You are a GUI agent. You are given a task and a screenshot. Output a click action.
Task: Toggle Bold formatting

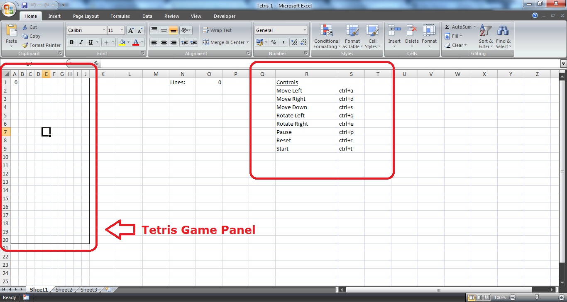point(71,42)
